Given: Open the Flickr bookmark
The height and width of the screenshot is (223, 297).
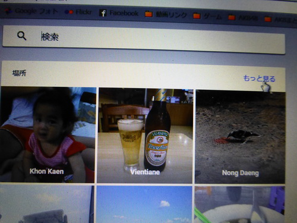Looking at the screenshot, I should (78, 12).
